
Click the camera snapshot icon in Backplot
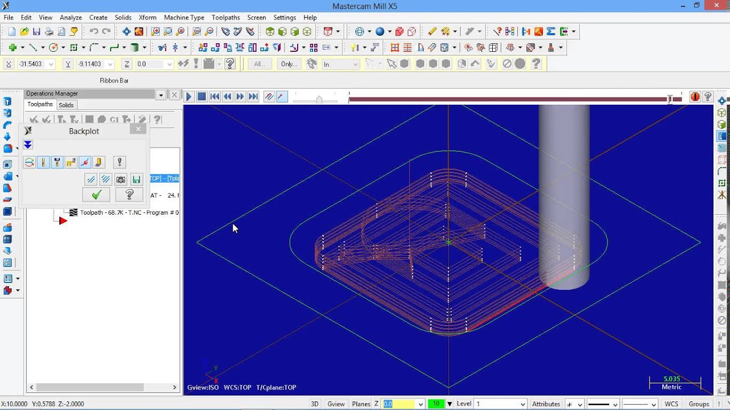[x=121, y=179]
